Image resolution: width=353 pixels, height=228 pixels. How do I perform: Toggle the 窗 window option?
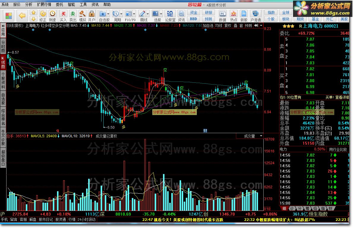tap(241, 25)
